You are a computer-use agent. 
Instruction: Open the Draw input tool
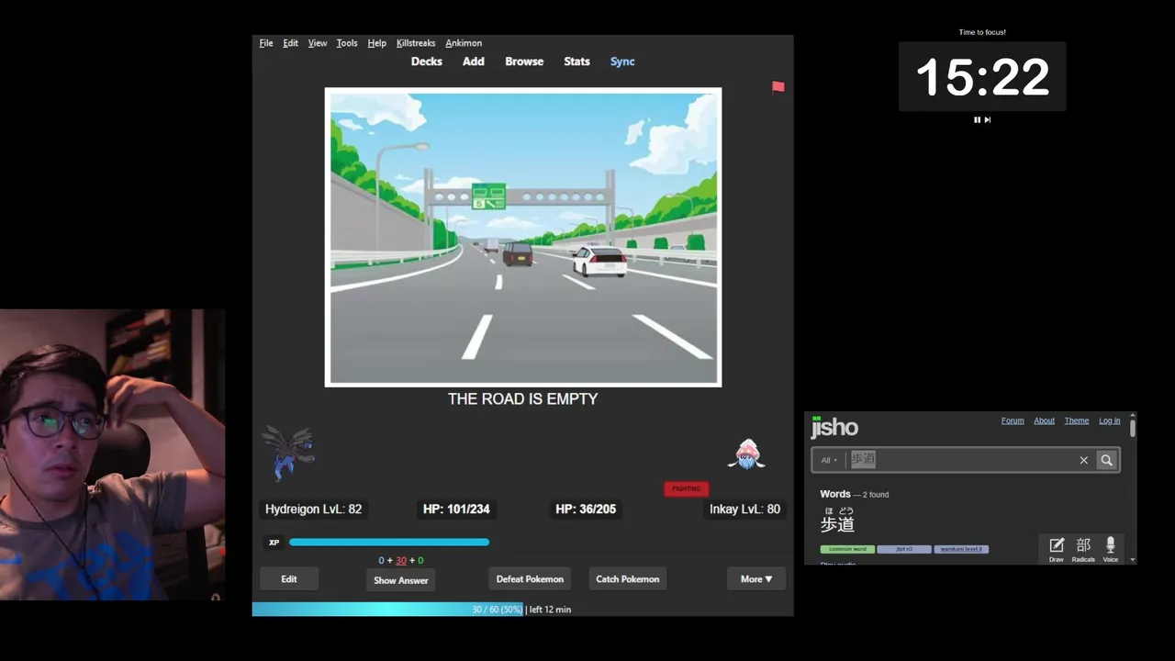pyautogui.click(x=1057, y=549)
